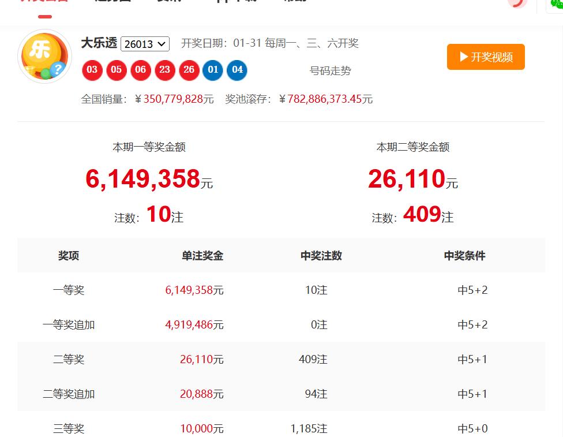
Task: Click the 大乐透 lottery logo icon
Action: 44,56
